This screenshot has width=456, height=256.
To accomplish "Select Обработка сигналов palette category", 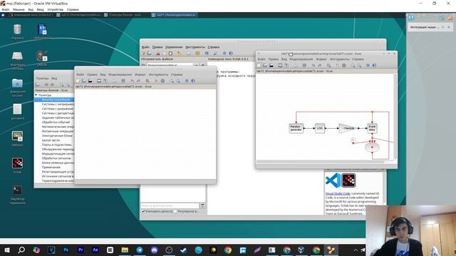I will pos(56,158).
